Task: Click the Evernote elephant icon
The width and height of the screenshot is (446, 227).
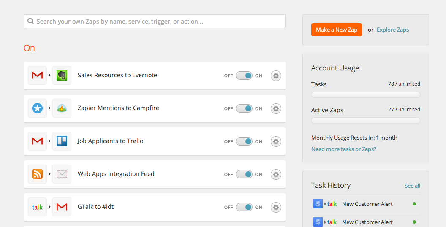Action: 62,75
